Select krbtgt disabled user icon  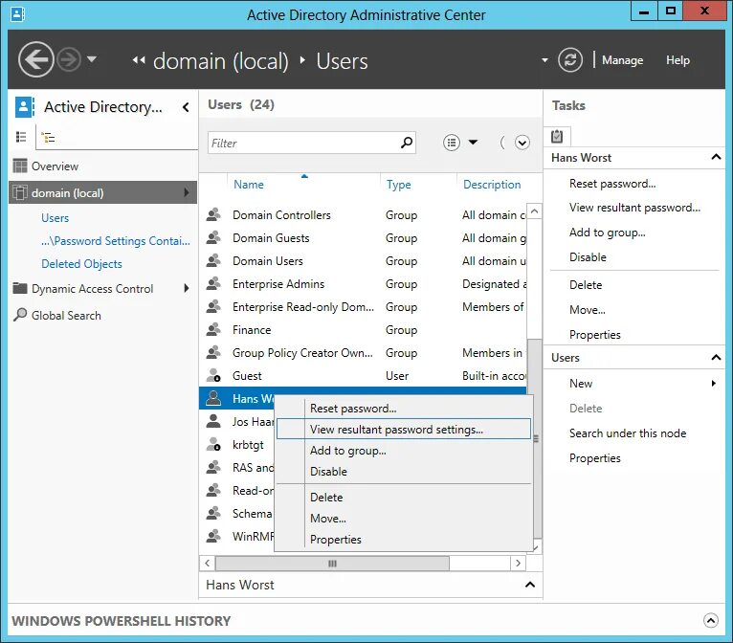(x=213, y=444)
